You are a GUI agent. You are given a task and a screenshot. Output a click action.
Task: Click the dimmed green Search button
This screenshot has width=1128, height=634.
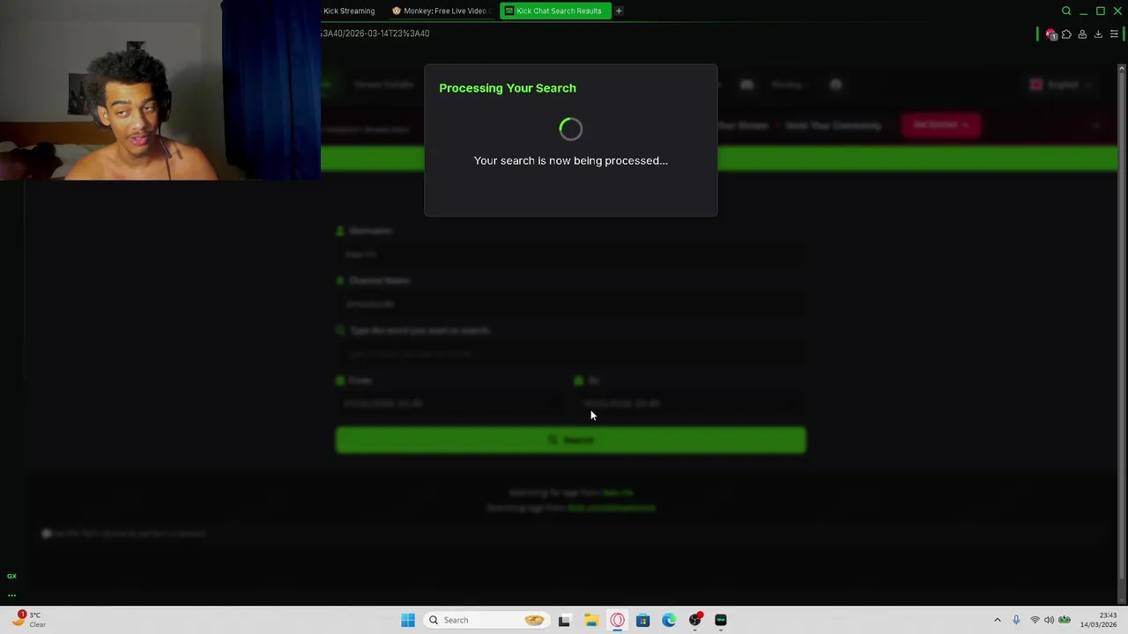570,440
